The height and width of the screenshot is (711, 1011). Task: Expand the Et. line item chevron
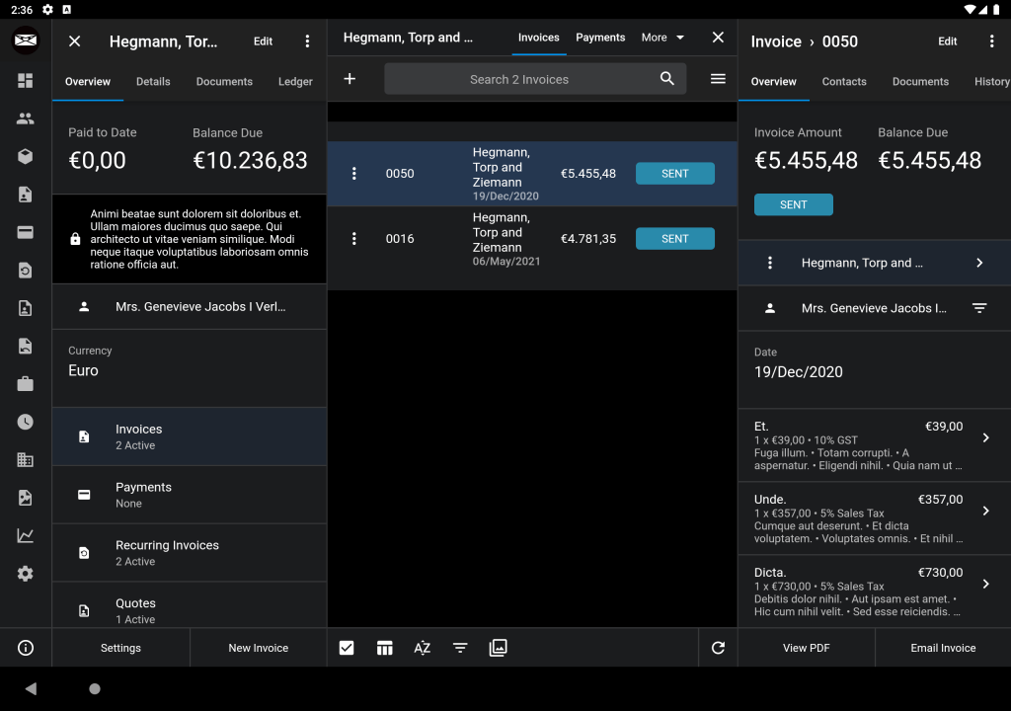(x=985, y=437)
